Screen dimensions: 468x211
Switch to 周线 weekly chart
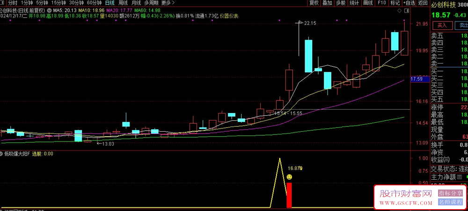[x=123, y=3]
